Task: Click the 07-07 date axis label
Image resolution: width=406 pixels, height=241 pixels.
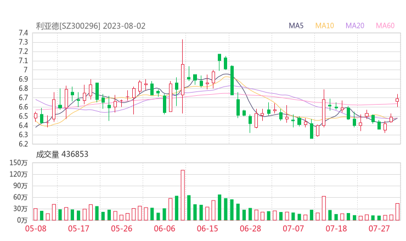Action: pos(293,228)
